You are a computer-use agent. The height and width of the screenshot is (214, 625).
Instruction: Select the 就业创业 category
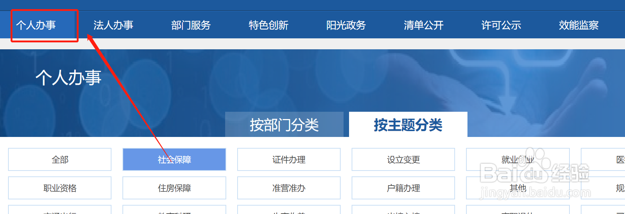(518, 160)
